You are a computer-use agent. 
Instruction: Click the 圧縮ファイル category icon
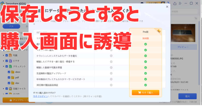10,89
